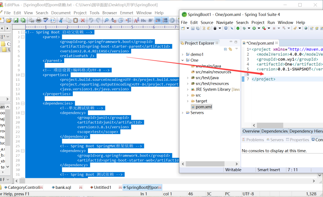
Task: Click EditPlus font Aa icon
Action: tap(137, 20)
